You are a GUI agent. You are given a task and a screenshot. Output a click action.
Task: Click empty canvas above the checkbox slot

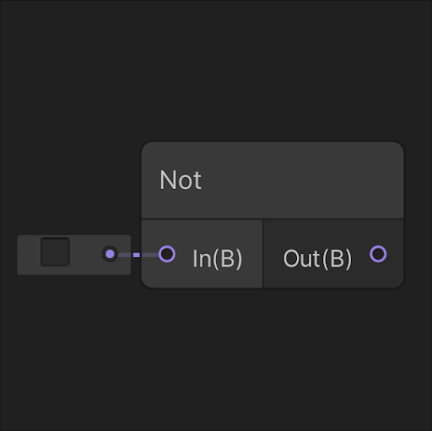[74, 169]
